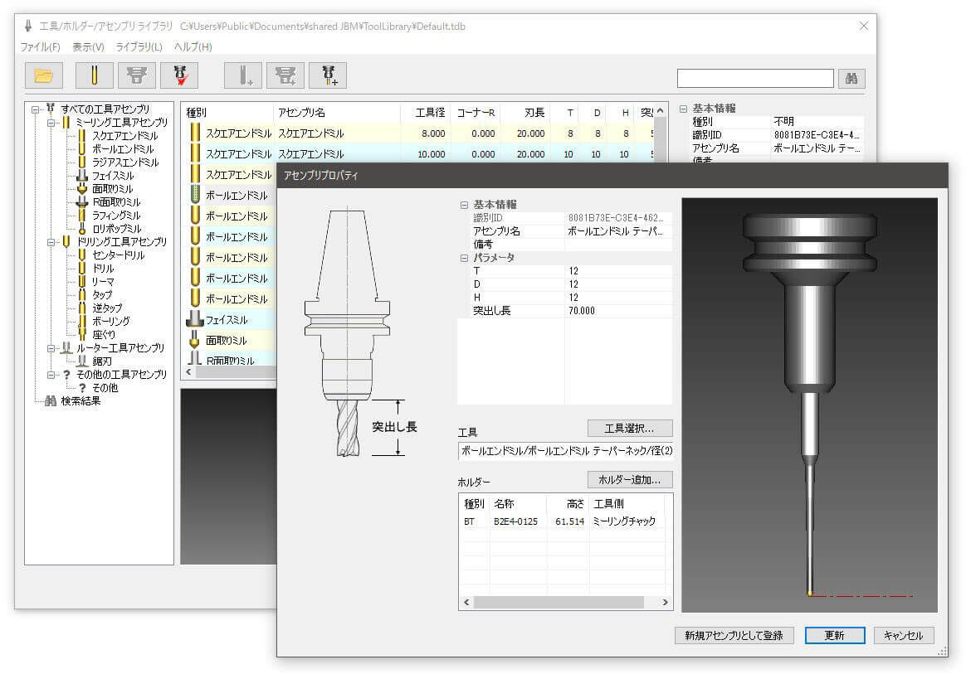The height and width of the screenshot is (674, 966).
Task: Click the open library folder icon
Action: pos(43,76)
